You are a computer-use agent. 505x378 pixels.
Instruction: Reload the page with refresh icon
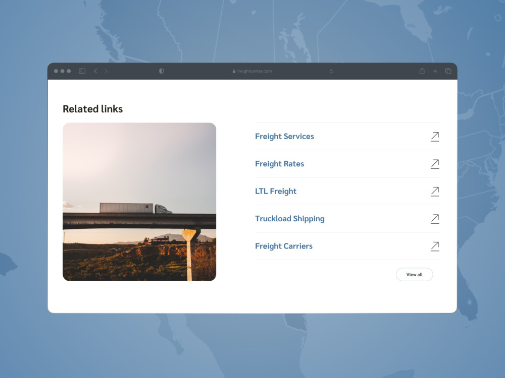(331, 71)
